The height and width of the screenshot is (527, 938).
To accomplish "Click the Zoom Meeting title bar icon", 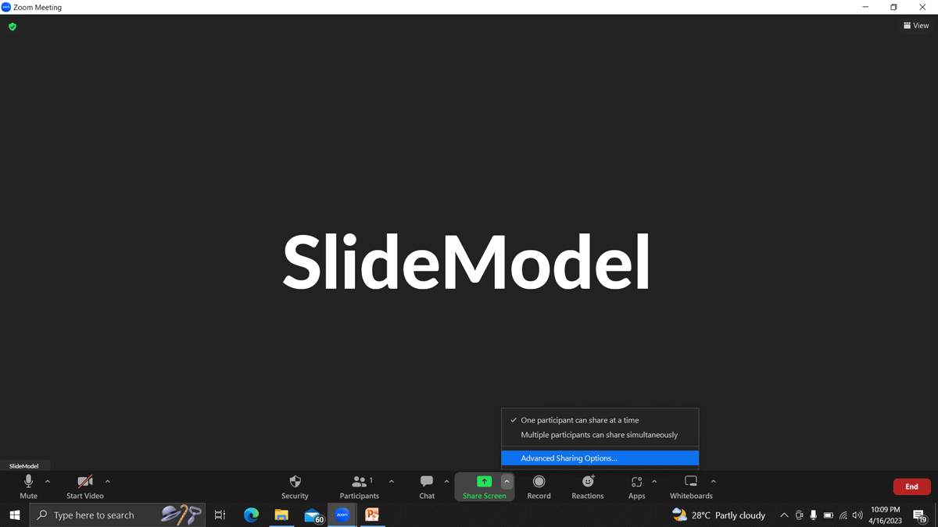I will (6, 7).
